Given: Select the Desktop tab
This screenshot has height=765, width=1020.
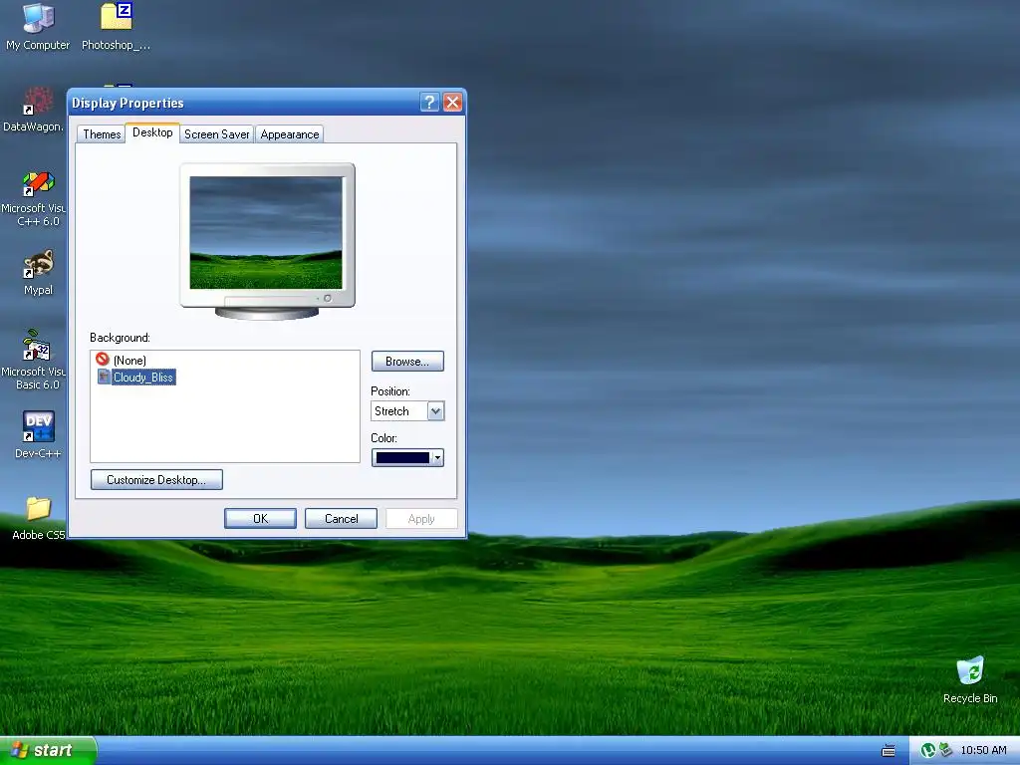Looking at the screenshot, I should coord(152,132).
